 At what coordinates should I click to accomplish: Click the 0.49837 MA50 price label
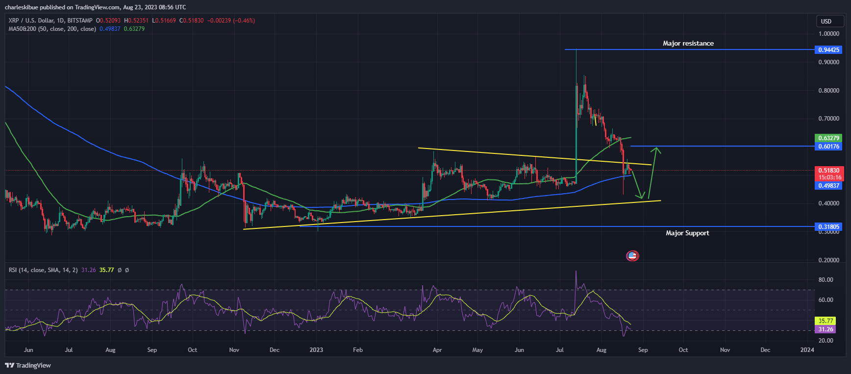point(828,186)
